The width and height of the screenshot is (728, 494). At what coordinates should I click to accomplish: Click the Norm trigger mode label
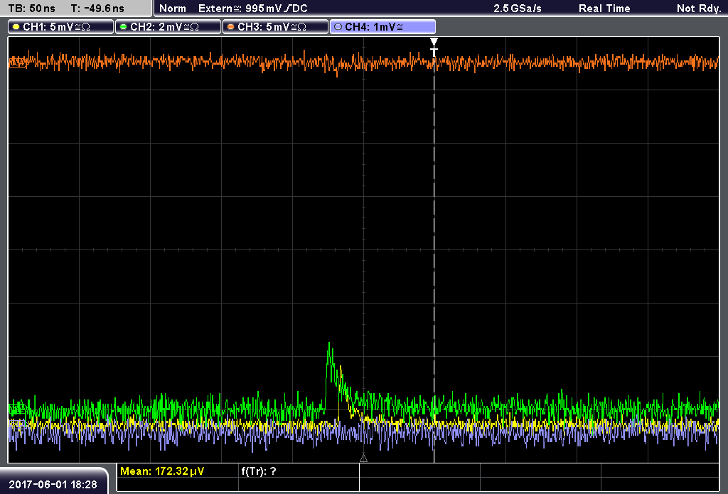tap(173, 9)
